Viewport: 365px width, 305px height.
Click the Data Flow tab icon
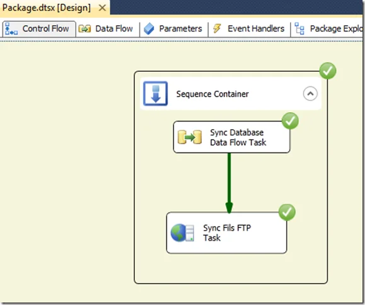click(84, 29)
